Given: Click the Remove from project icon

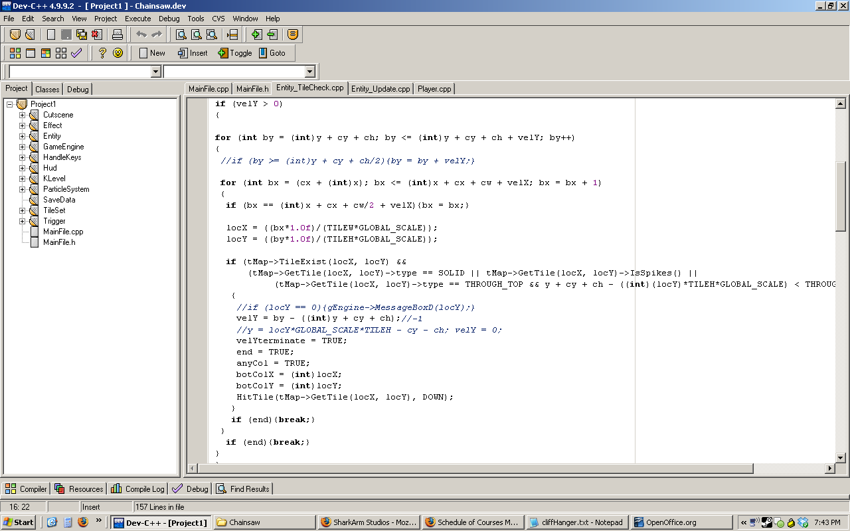Looking at the screenshot, I should click(272, 35).
